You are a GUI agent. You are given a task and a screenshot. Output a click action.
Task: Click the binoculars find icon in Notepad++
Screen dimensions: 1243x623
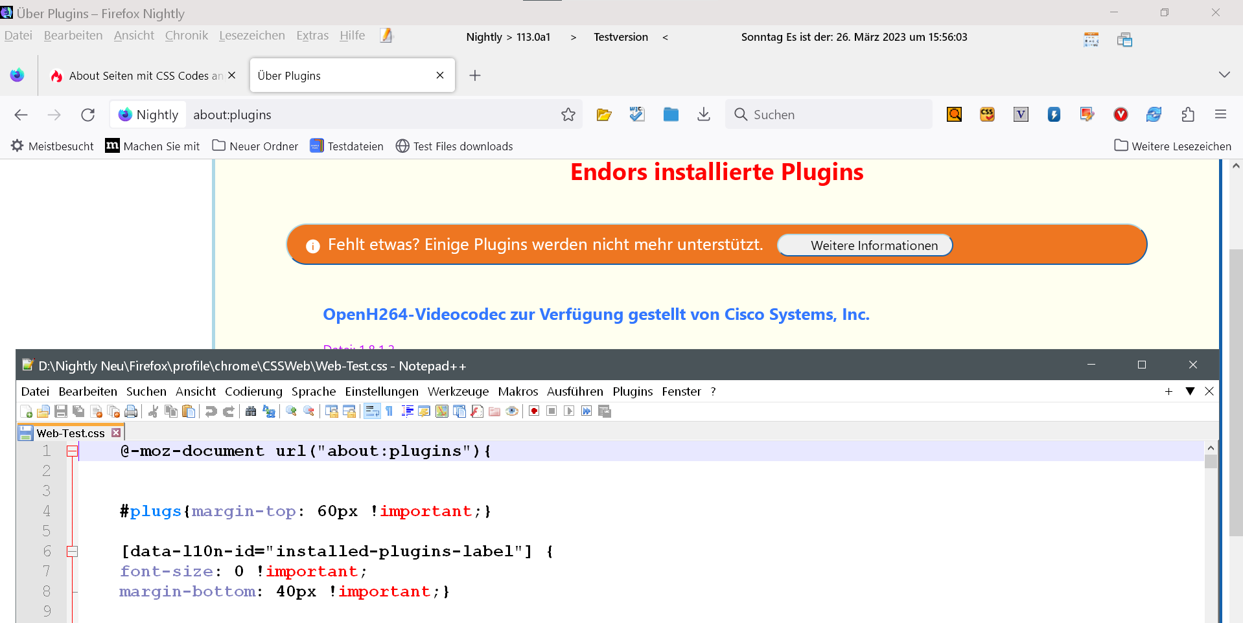251,411
